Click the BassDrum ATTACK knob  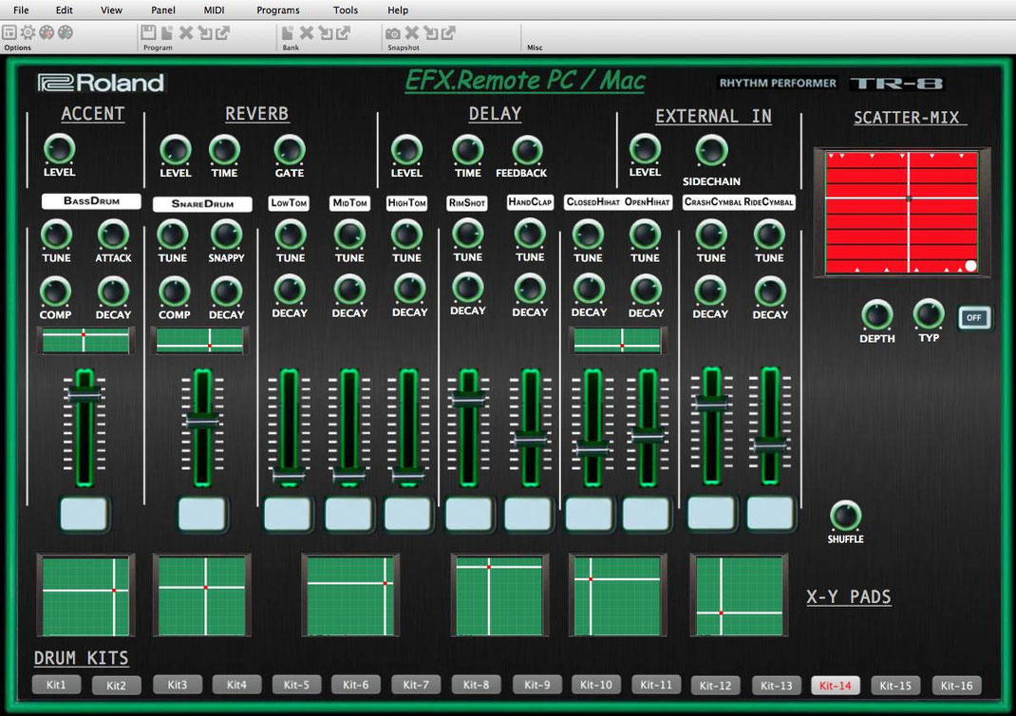coord(113,236)
